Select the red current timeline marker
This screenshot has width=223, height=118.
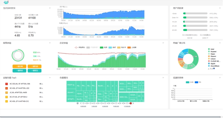click(x=131, y=103)
